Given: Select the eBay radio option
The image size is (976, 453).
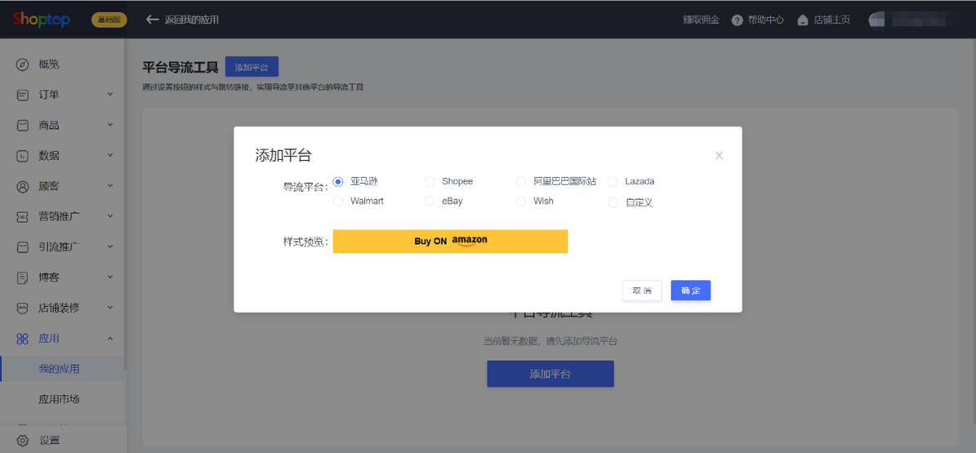Looking at the screenshot, I should (x=430, y=202).
